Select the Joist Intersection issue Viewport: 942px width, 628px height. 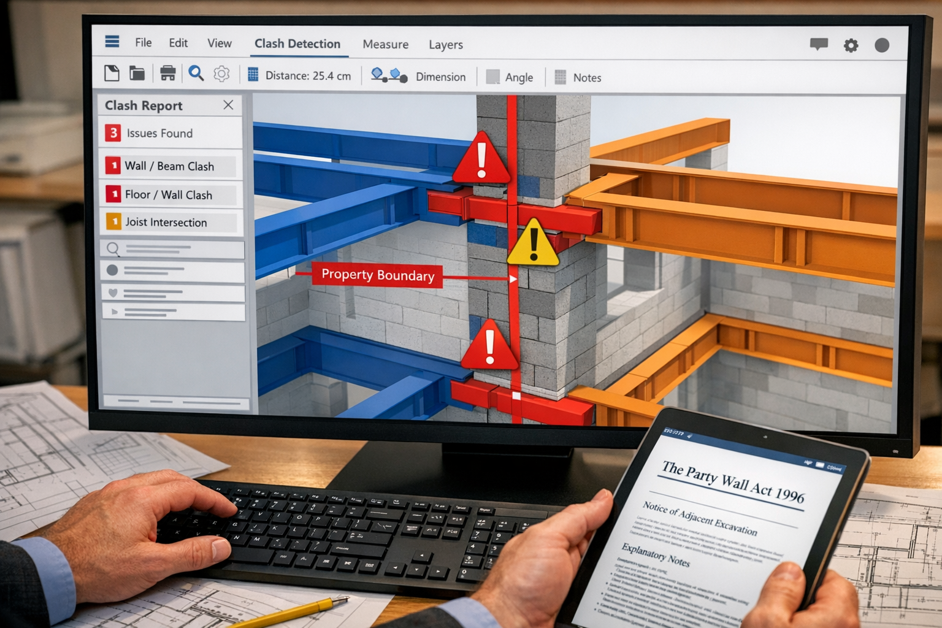[x=170, y=222]
